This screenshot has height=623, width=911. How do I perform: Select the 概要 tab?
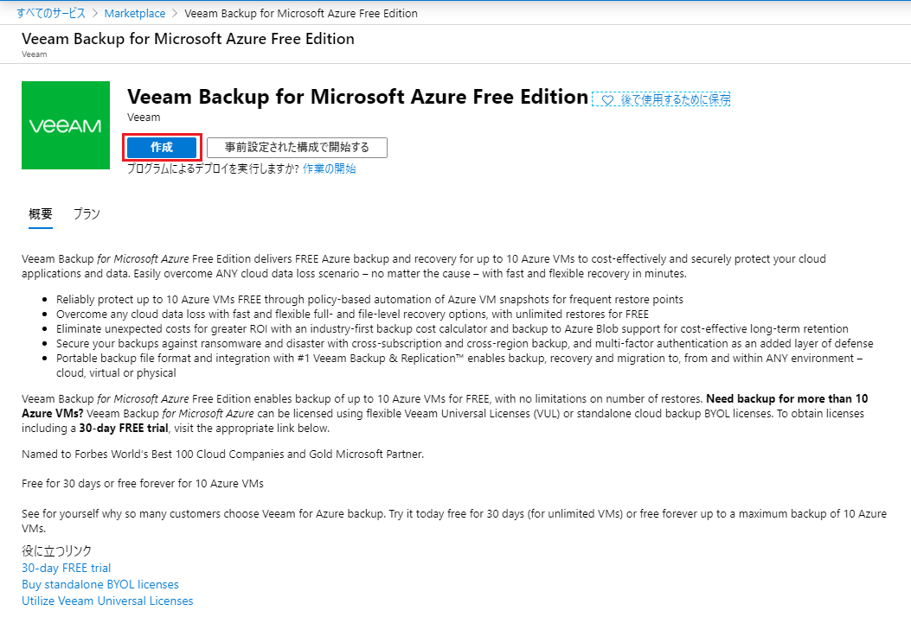click(41, 214)
